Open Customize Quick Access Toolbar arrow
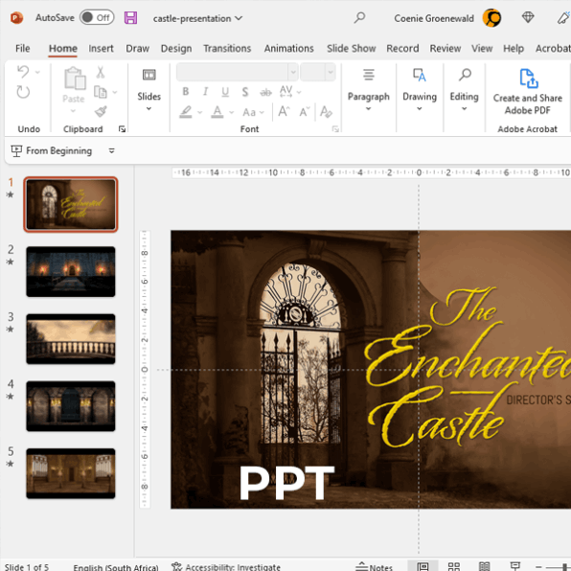The image size is (571, 571). pos(111,150)
